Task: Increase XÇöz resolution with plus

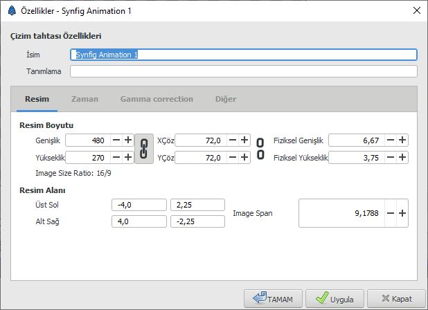Action: (x=244, y=140)
